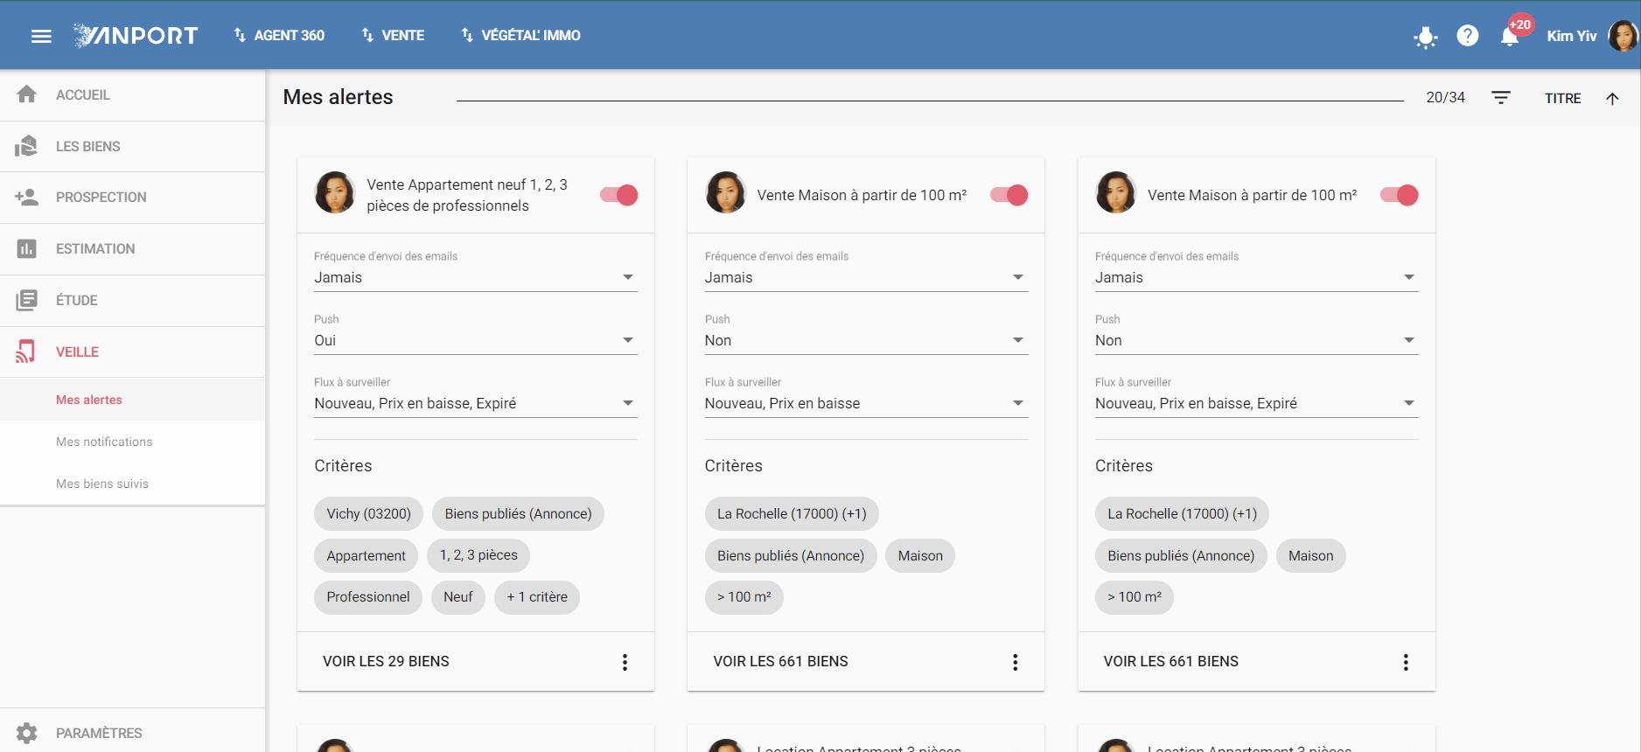Click the Paramètres gear icon
This screenshot has height=752, width=1641.
[x=27, y=733]
